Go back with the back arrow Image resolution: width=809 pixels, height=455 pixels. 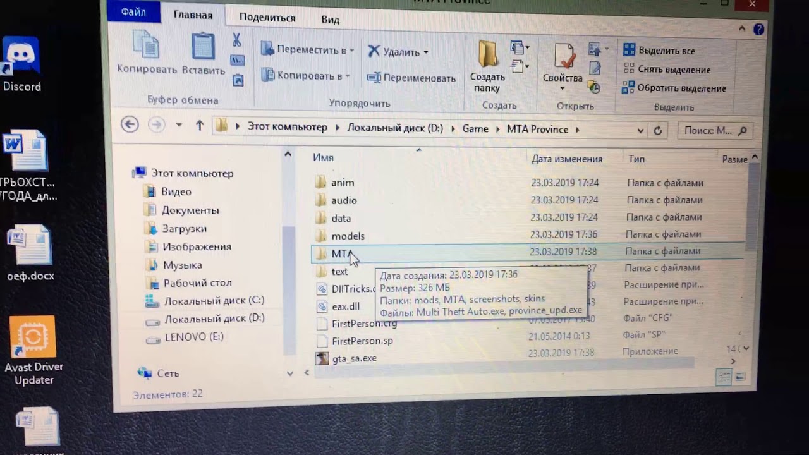[x=130, y=124]
